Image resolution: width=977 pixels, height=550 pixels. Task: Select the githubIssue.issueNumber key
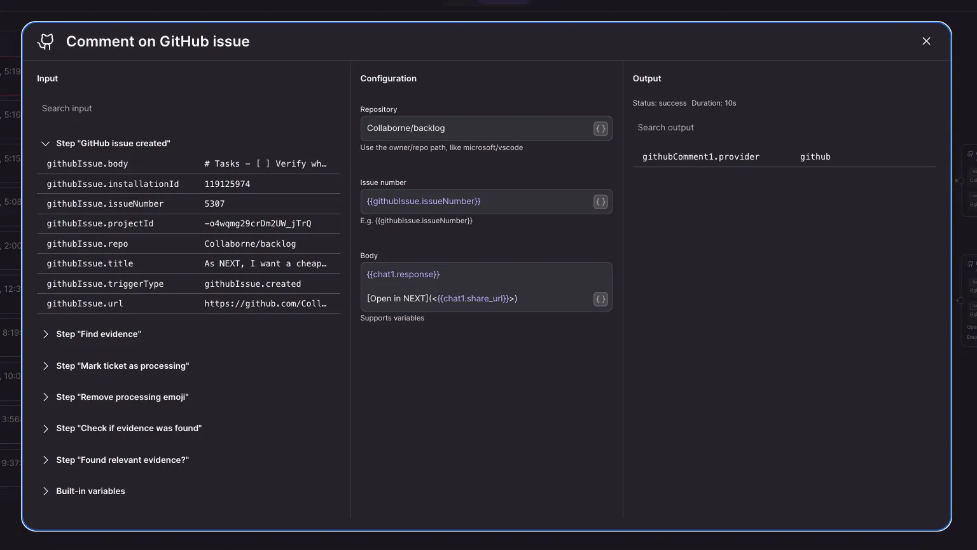(105, 204)
